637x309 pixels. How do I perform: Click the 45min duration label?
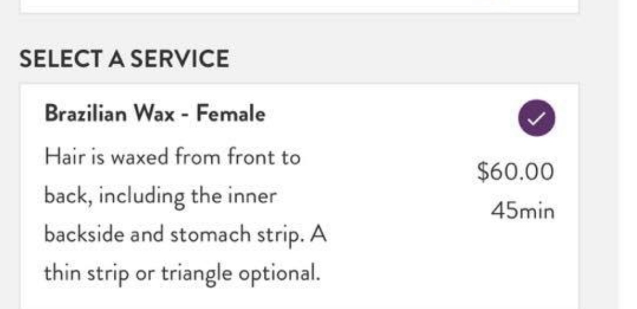pos(523,212)
